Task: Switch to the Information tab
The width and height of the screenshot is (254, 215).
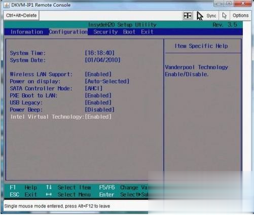Action: (27, 32)
